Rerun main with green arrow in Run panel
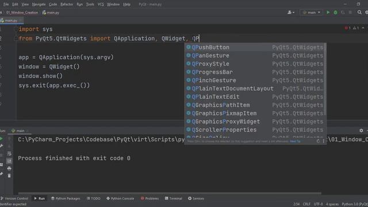 [1, 139]
